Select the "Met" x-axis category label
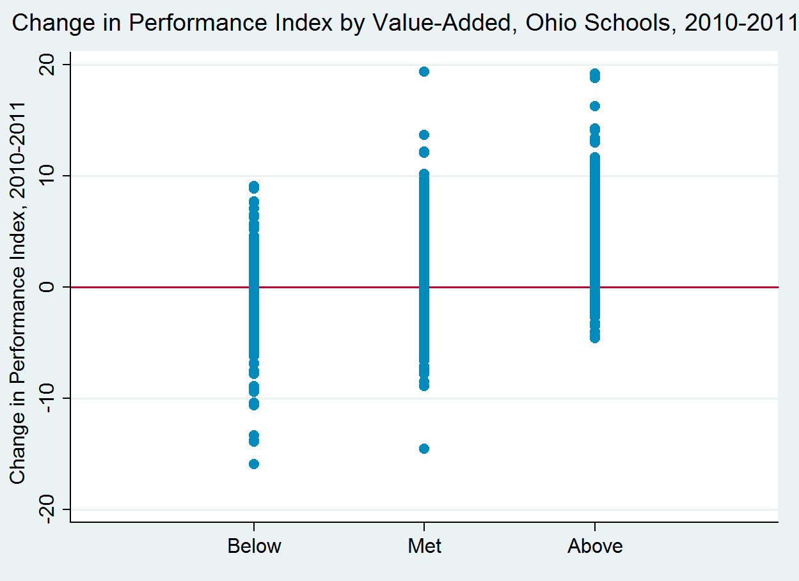This screenshot has height=581, width=799. pyautogui.click(x=424, y=546)
